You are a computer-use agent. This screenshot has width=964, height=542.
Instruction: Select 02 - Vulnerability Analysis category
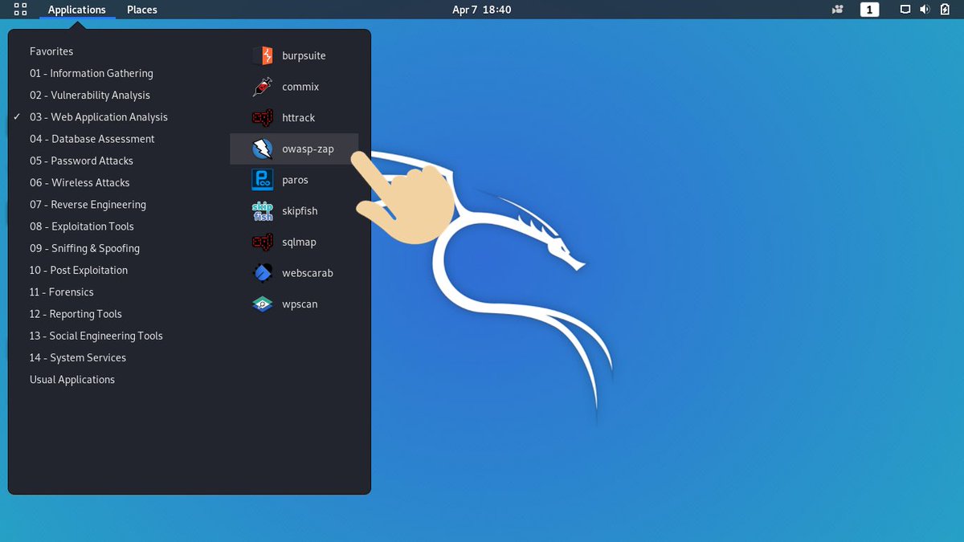pos(90,95)
